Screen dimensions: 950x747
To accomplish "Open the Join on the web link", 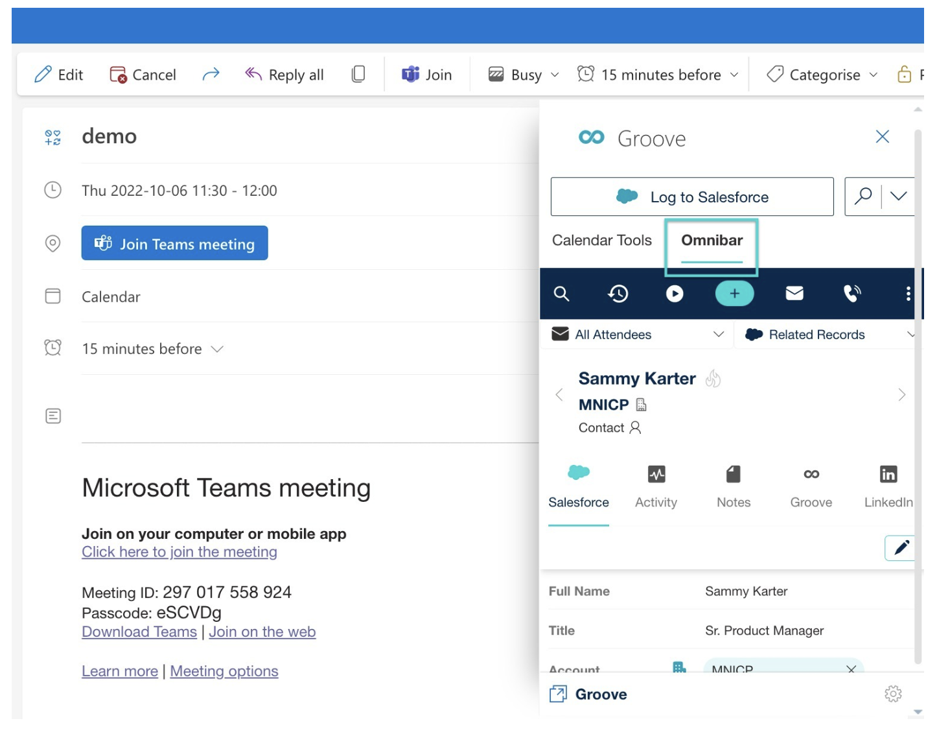I will (x=262, y=632).
